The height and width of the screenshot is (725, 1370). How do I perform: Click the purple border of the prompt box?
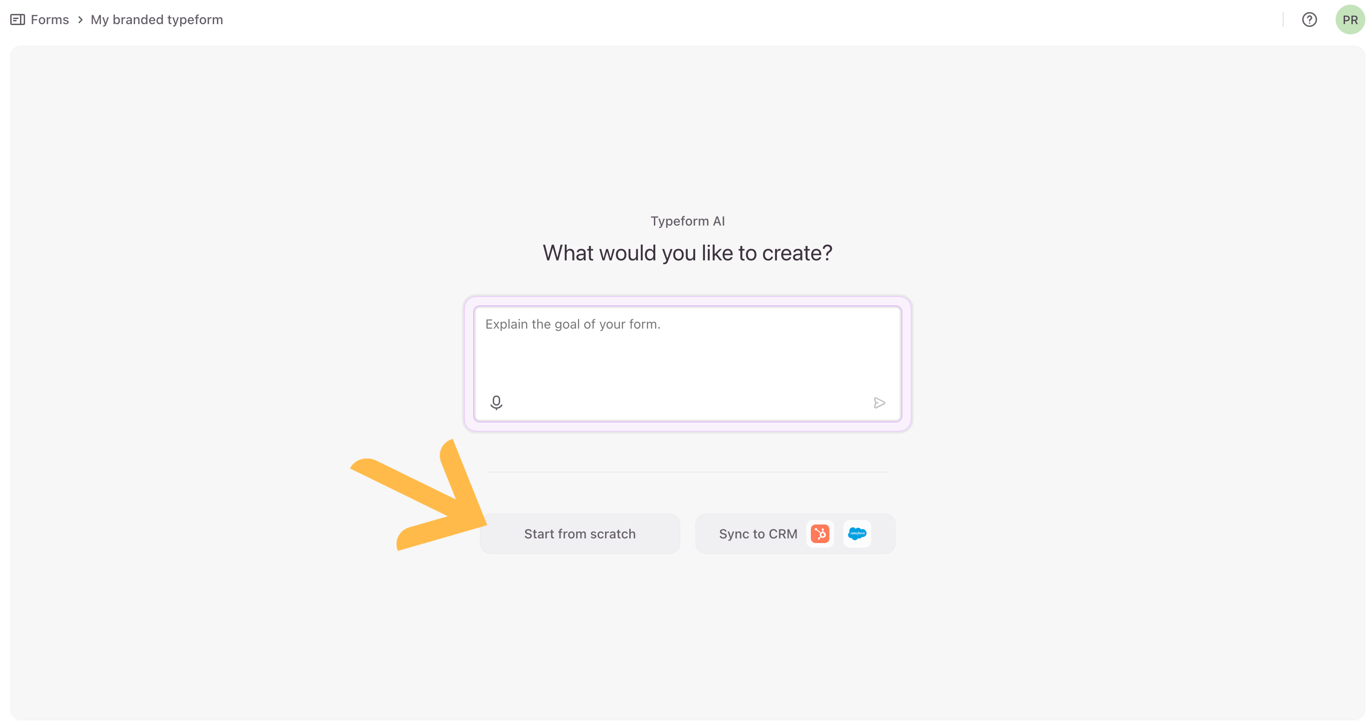click(x=687, y=301)
